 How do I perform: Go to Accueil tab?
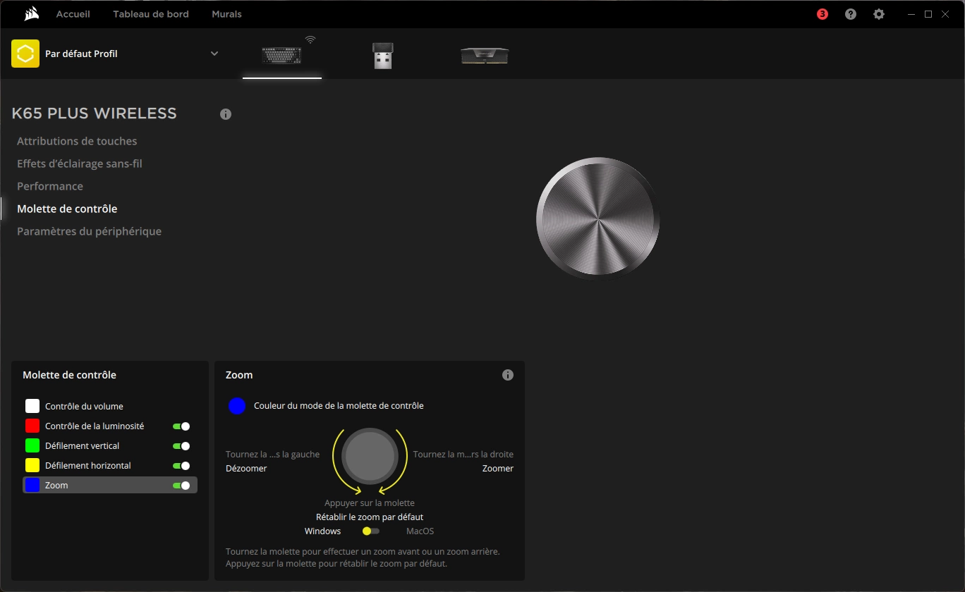coord(73,14)
